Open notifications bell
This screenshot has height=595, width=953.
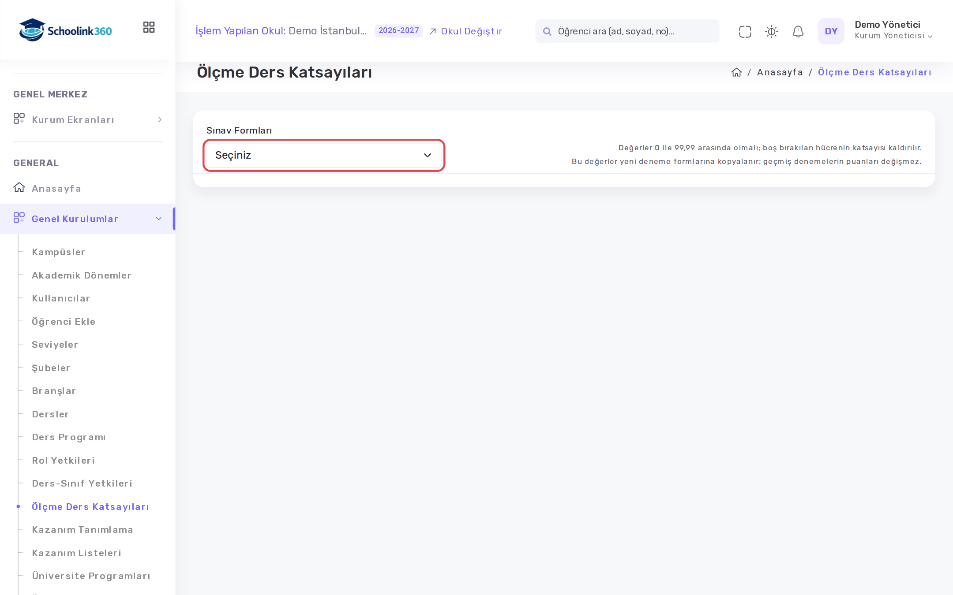click(x=798, y=31)
